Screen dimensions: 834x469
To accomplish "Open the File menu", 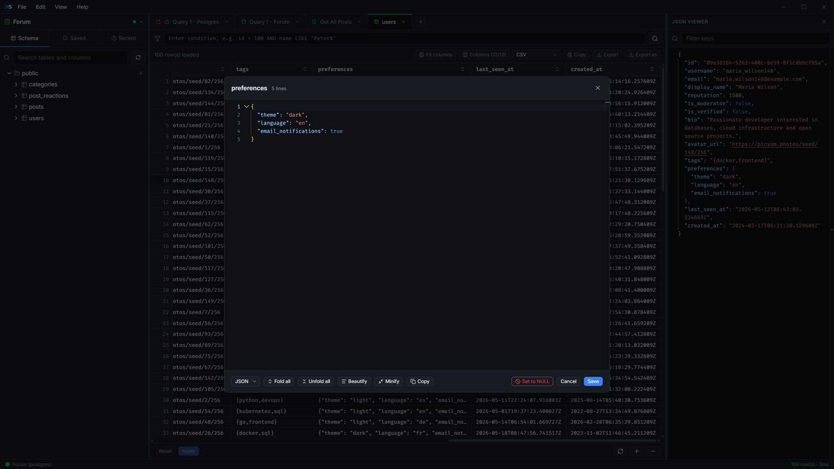I will (22, 7).
